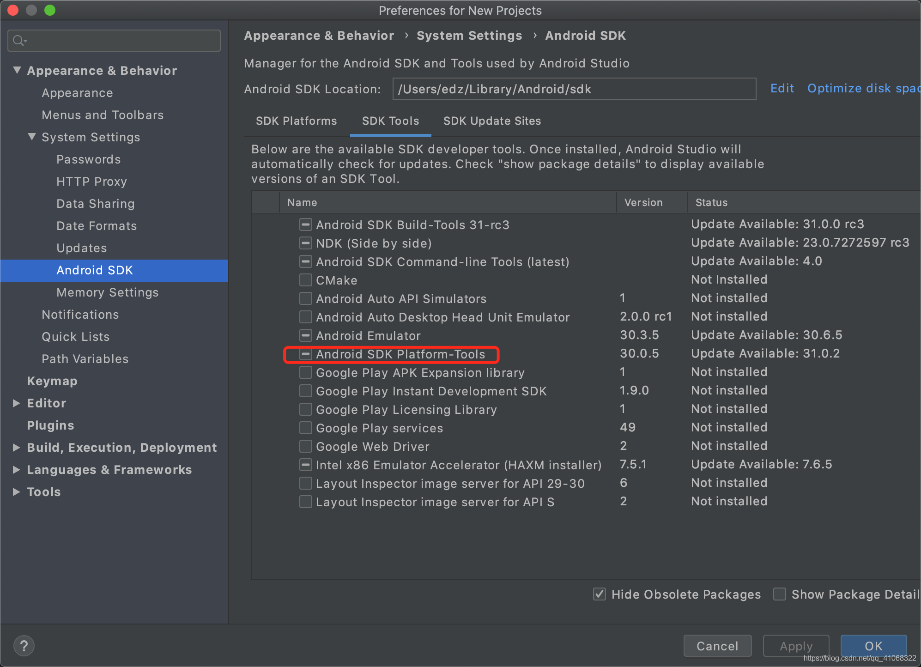Focus the settings search field
The image size is (921, 667).
[x=114, y=41]
